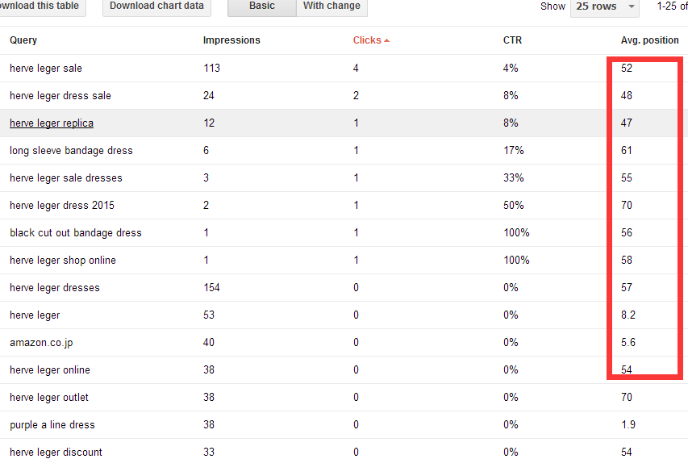Open the 25 rows dropdown
Viewport: 688px width, 459px height.
click(x=605, y=6)
